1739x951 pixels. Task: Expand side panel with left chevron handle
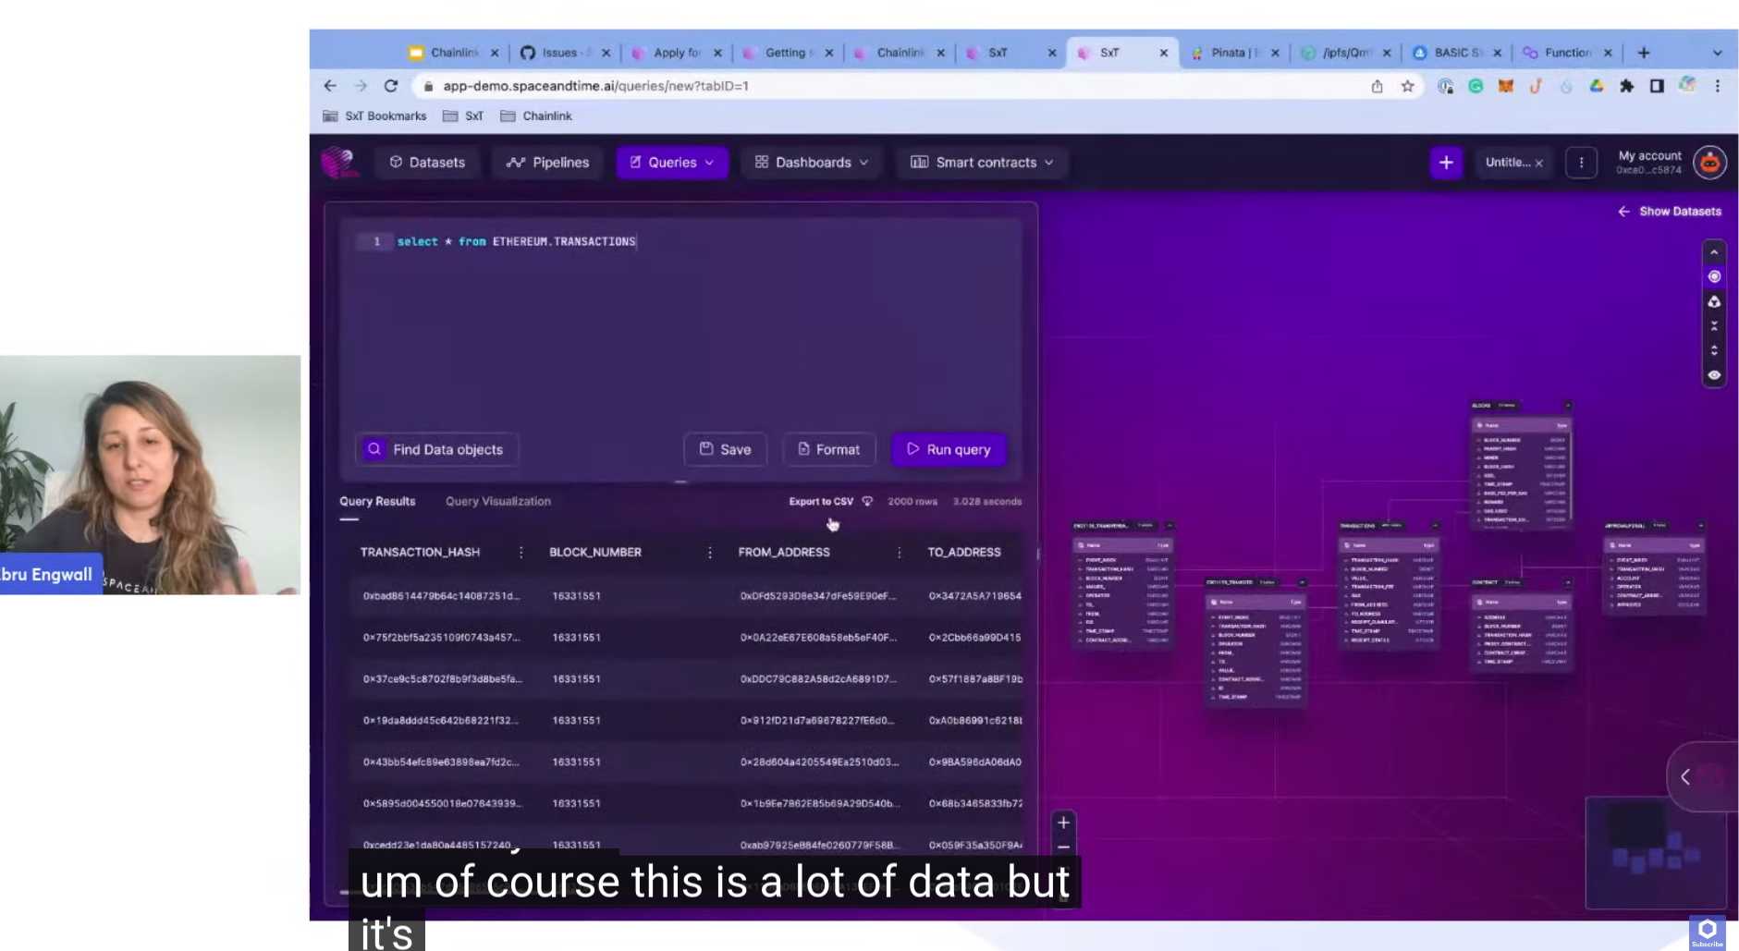1685,777
